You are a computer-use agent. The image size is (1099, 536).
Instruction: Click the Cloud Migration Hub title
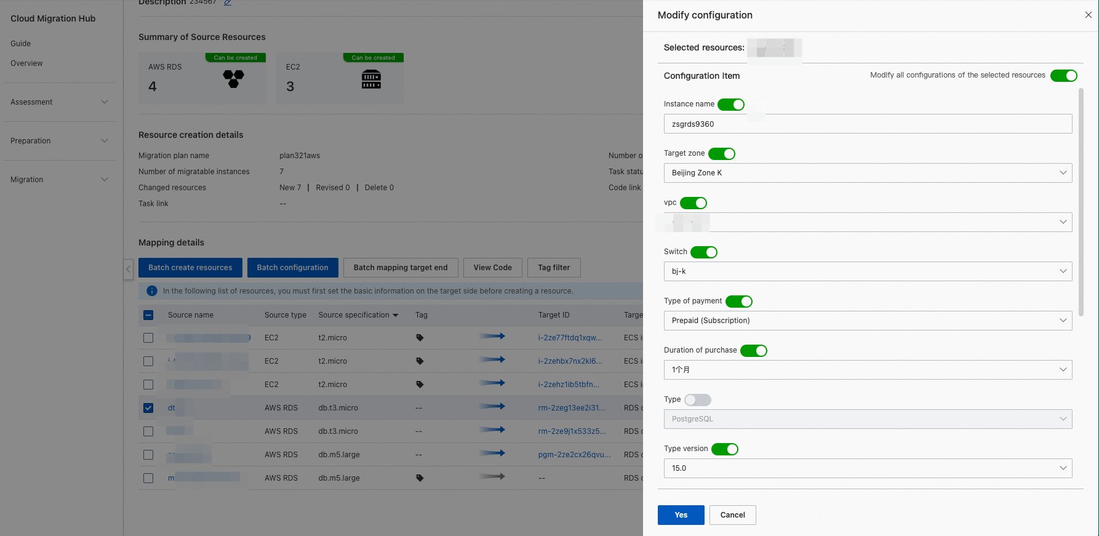click(53, 18)
